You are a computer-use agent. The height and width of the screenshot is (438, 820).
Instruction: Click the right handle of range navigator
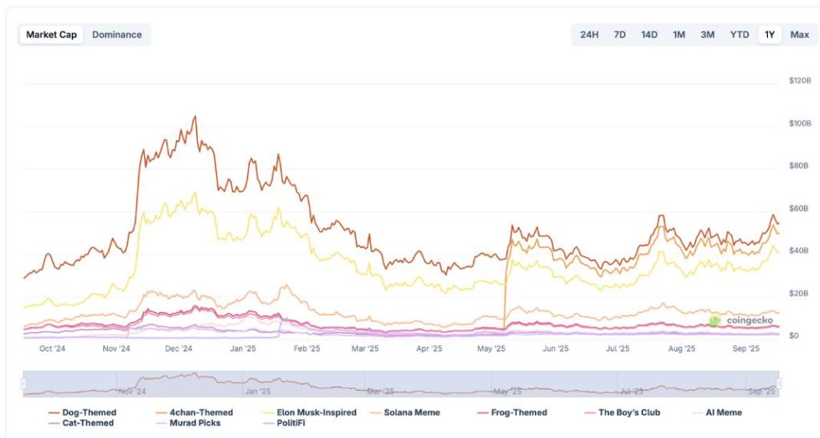point(779,384)
